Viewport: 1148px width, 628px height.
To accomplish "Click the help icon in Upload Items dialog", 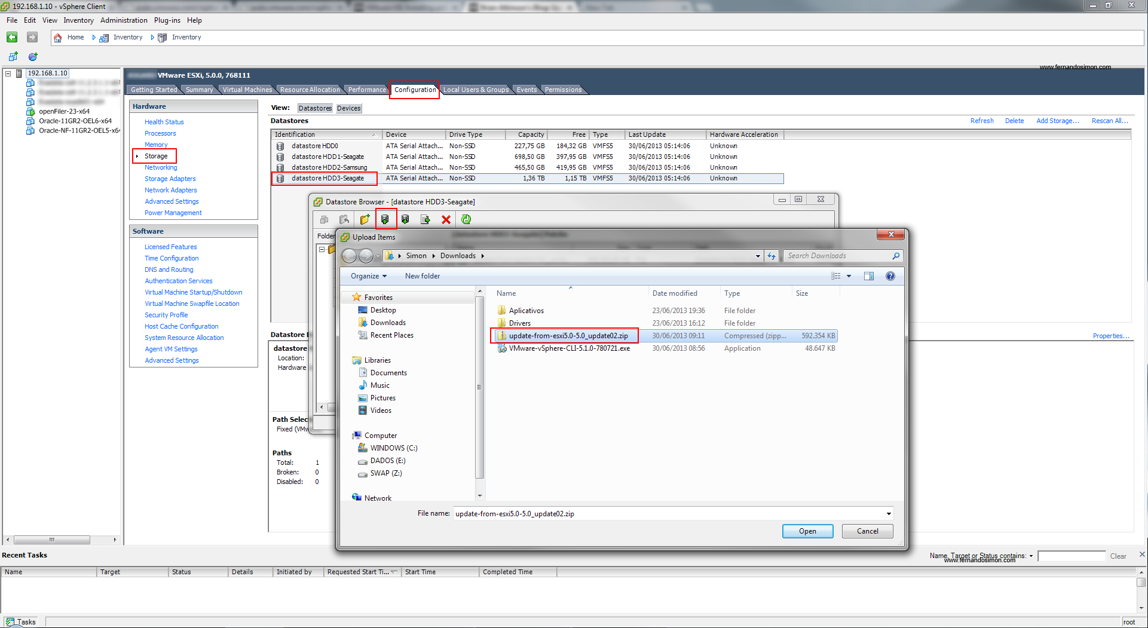I will coord(890,276).
